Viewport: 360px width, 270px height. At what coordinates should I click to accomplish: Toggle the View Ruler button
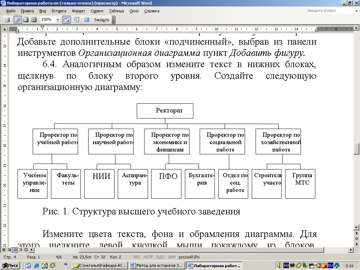66,20
